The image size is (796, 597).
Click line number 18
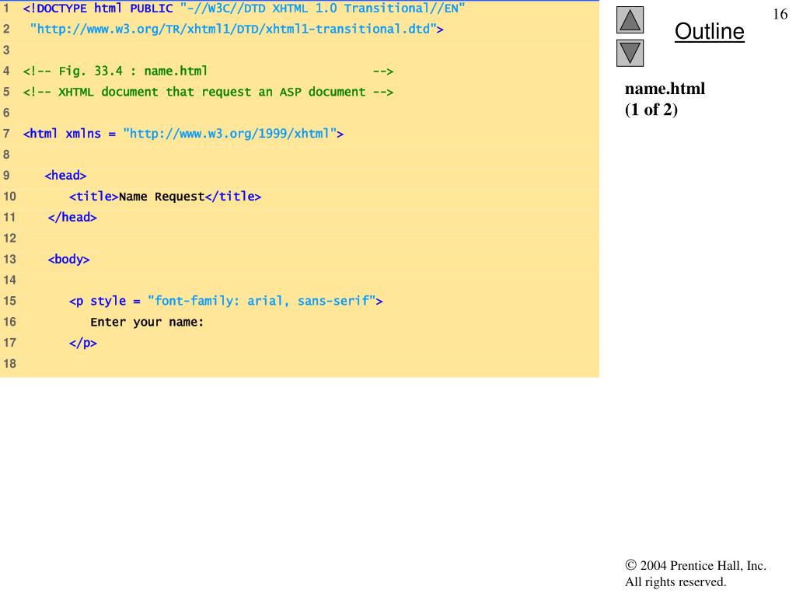[9, 364]
